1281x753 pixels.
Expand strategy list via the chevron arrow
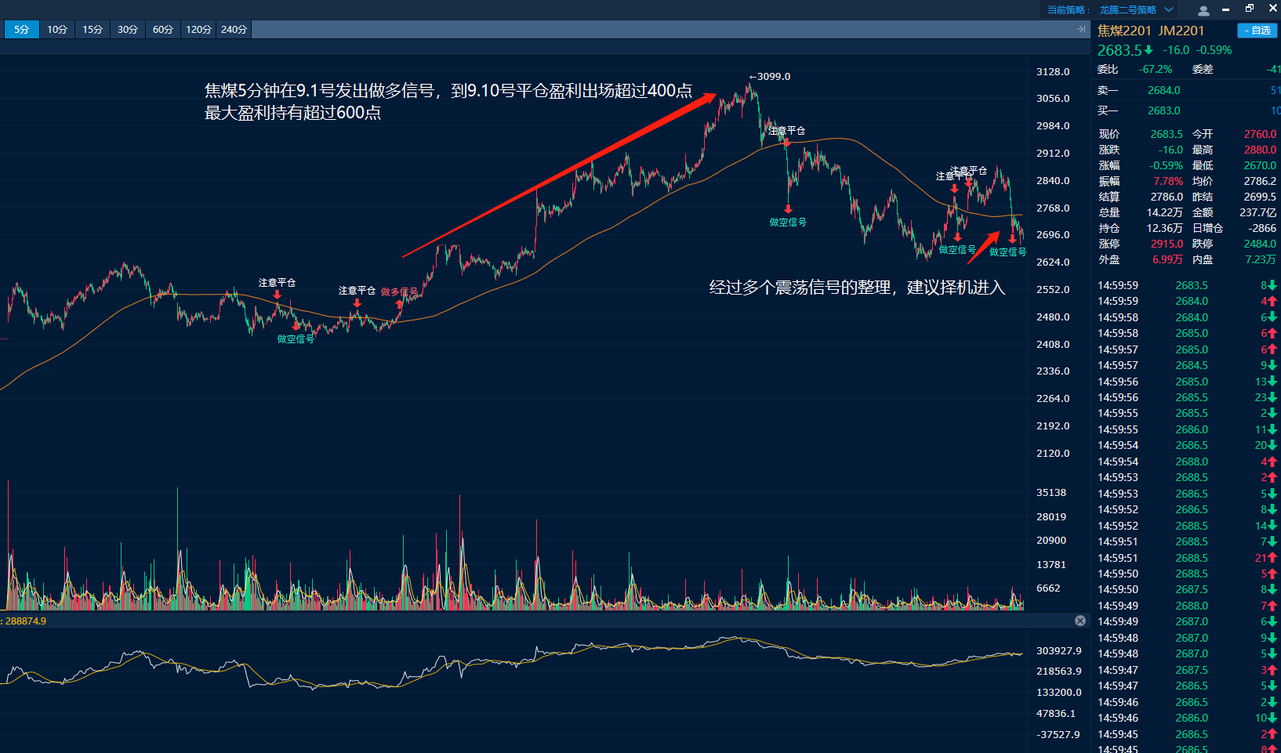1168,10
